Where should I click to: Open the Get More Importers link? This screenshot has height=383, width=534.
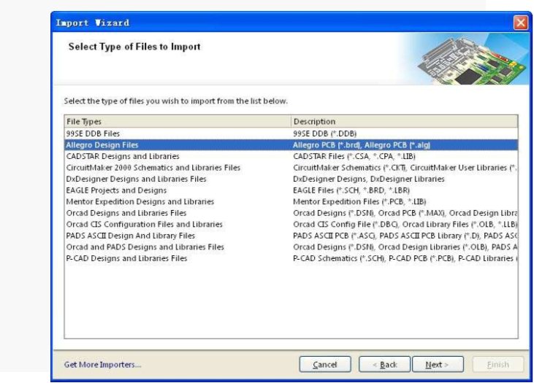click(x=102, y=365)
